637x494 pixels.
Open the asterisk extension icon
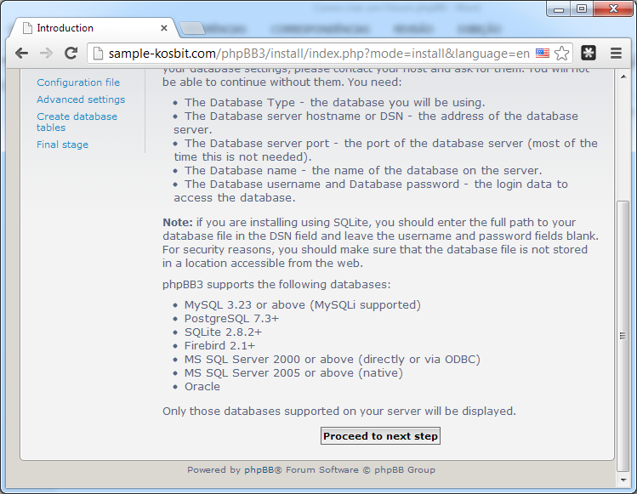589,53
